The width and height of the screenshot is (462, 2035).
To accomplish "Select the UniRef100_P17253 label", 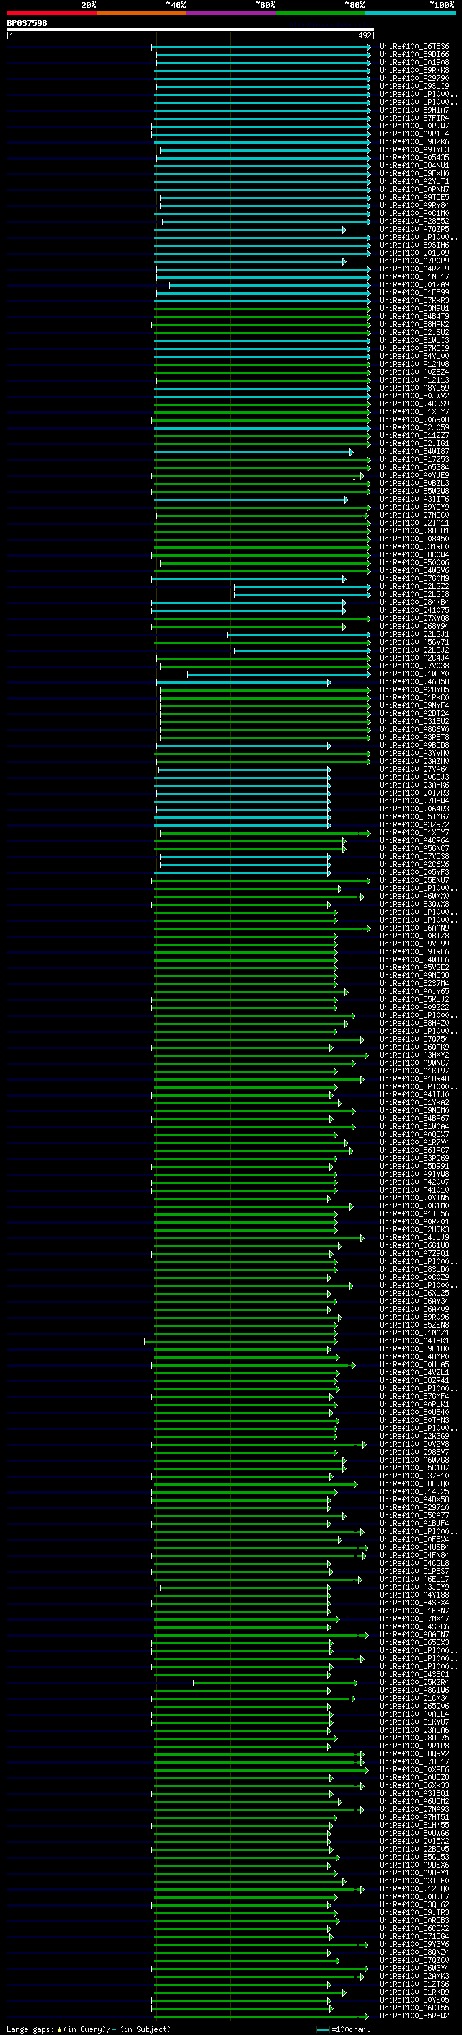I will pos(414,459).
